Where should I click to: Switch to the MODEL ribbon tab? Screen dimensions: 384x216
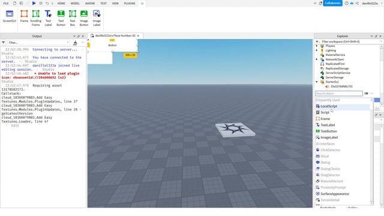click(75, 4)
